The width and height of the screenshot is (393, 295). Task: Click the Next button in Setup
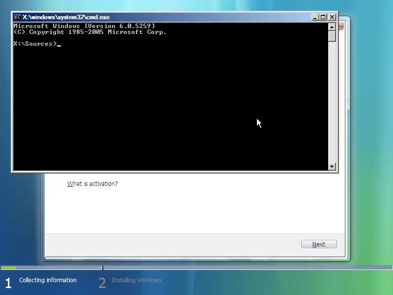[319, 244]
